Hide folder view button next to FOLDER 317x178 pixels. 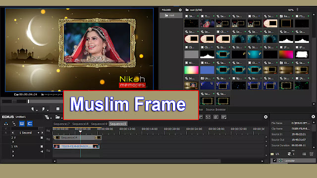180,10
